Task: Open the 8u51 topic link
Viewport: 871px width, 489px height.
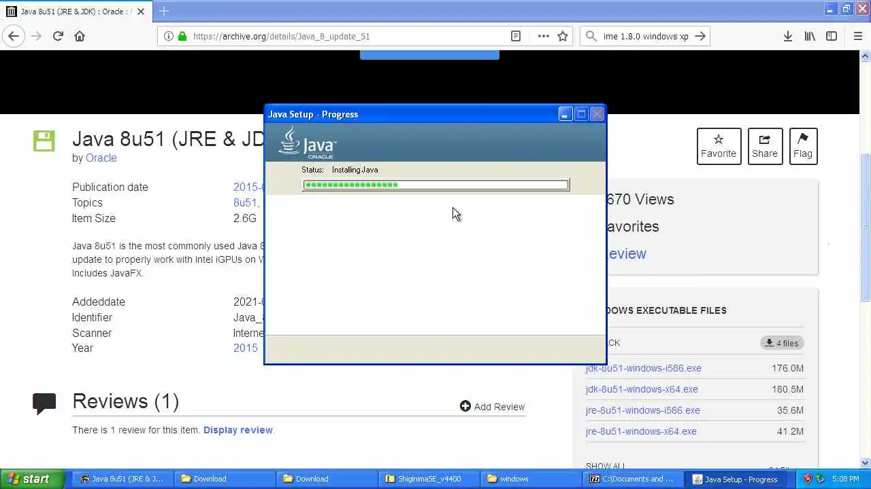Action: [246, 202]
